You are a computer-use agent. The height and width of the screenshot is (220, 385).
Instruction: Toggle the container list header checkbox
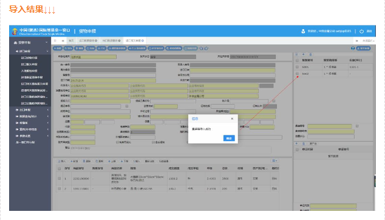[297, 60]
